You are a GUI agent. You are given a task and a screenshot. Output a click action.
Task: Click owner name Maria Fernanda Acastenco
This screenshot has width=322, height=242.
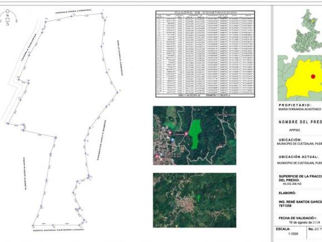(300, 109)
